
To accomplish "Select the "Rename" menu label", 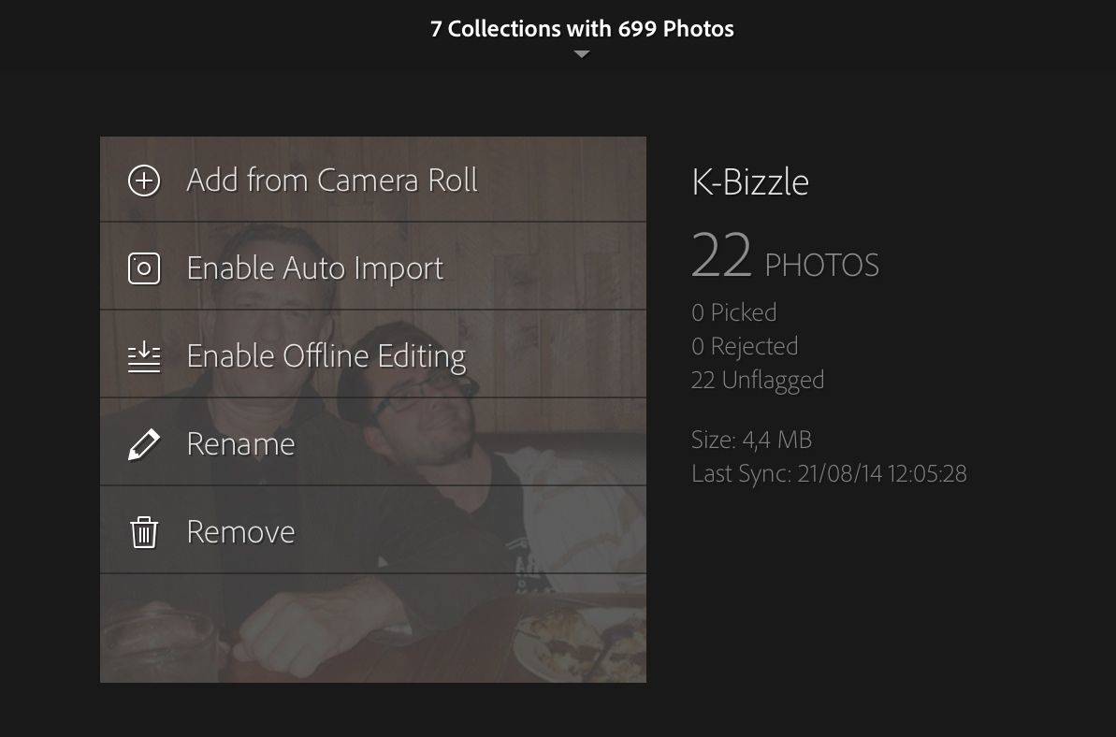I will point(240,444).
